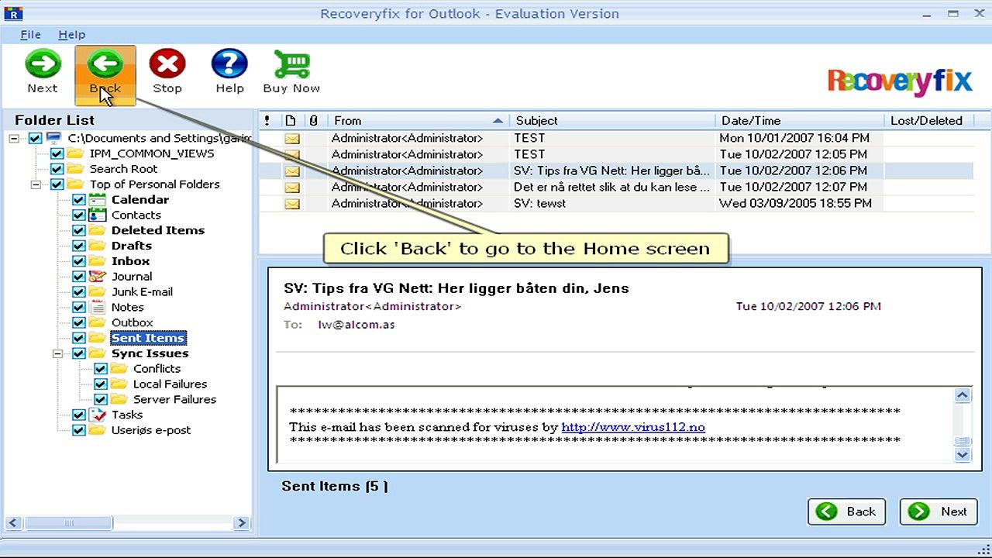992x558 pixels.
Task: Click the Notes folder icon
Action: click(x=98, y=308)
